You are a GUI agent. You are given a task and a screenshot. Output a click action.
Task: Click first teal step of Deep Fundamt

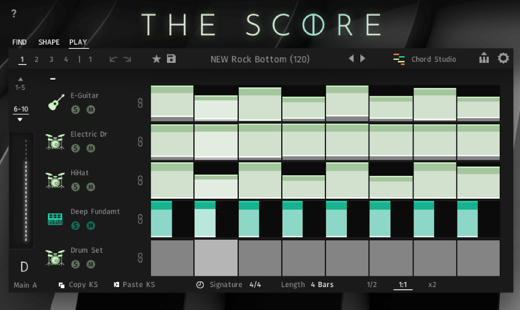pos(162,219)
